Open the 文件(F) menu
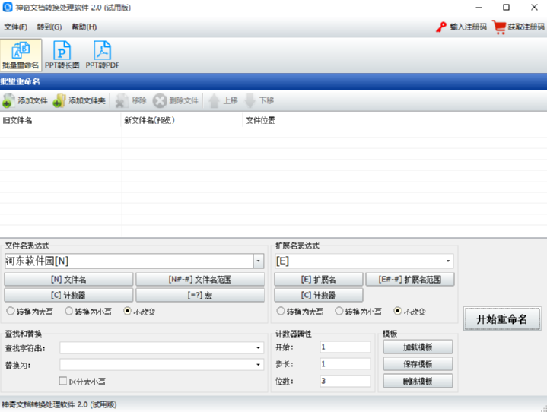 point(15,27)
